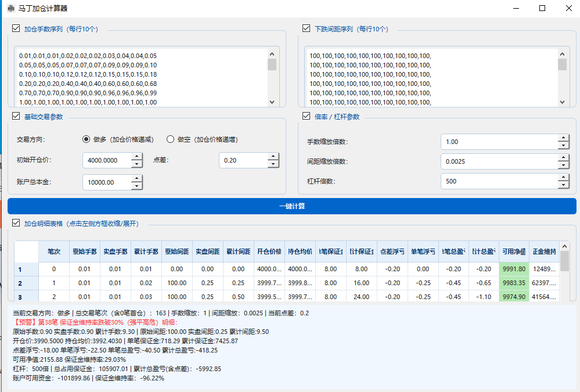Click the 累计间距 column header
The width and height of the screenshot is (580, 392).
[x=238, y=251]
